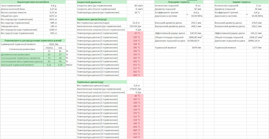
Task: Select the 'Задние тормоза' header cell
Action: point(241,2)
